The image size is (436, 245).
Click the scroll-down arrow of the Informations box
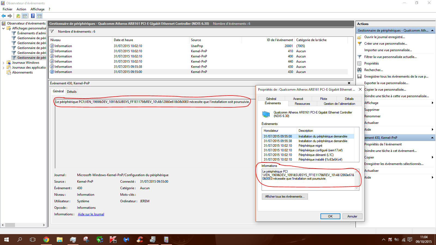(357, 188)
